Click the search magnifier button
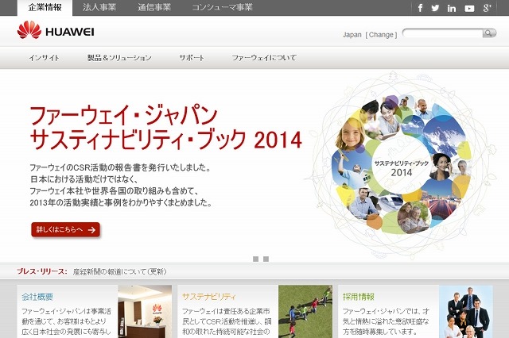Viewport: 509px width, 338px height. click(x=489, y=33)
